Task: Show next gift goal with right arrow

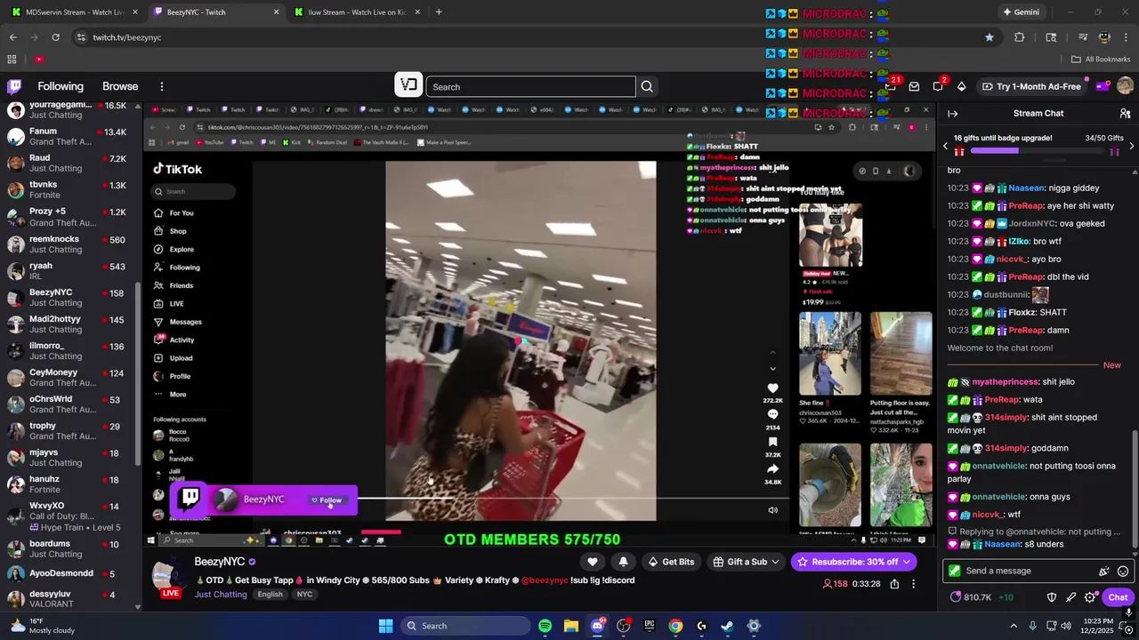Action: coord(1131,145)
